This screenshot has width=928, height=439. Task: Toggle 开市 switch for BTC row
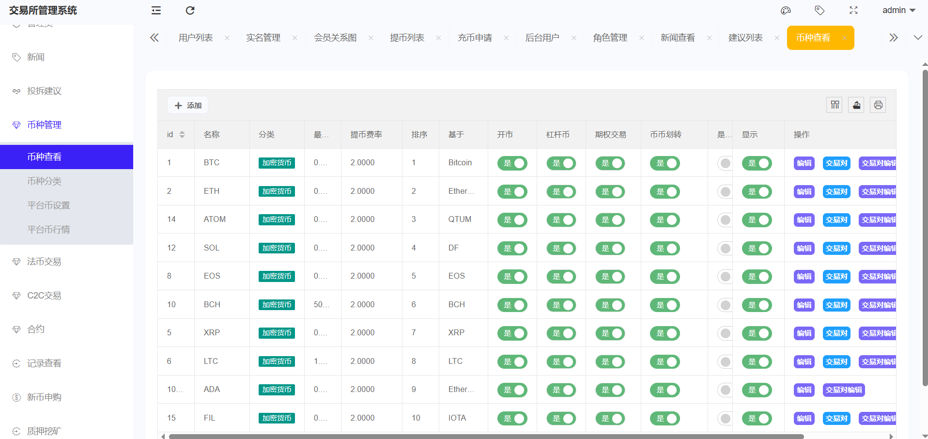click(x=512, y=163)
